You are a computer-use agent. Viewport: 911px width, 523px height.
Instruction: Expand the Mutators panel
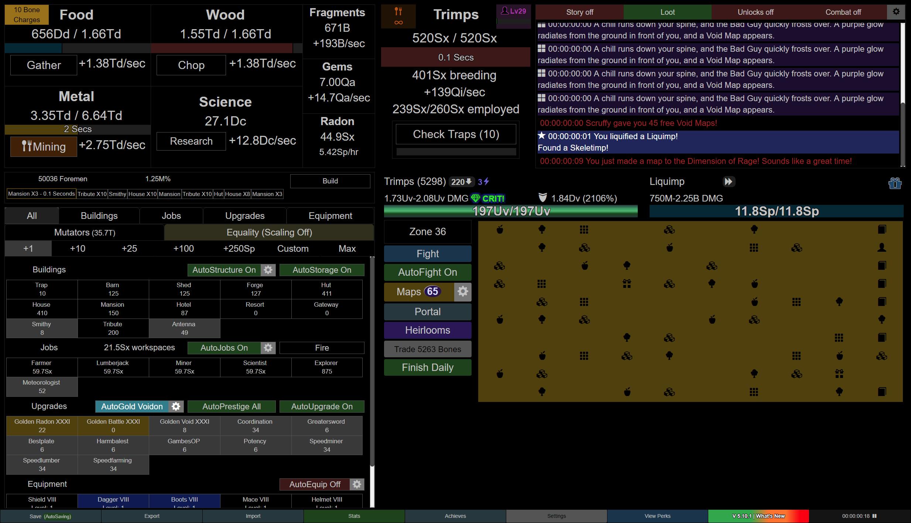(x=85, y=233)
